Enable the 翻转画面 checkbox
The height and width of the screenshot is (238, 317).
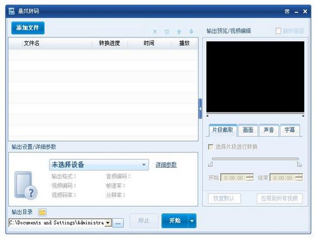pyautogui.click(x=278, y=31)
